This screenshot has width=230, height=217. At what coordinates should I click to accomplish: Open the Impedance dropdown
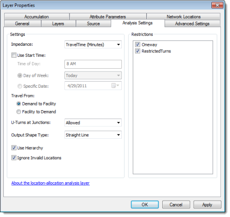93,44
